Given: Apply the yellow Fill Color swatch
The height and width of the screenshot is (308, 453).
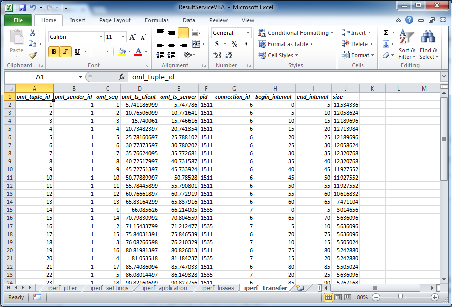Looking at the screenshot, I should (x=122, y=52).
